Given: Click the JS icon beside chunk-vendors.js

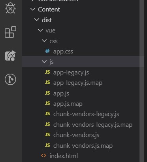Looking at the screenshot, I should click(47, 135).
